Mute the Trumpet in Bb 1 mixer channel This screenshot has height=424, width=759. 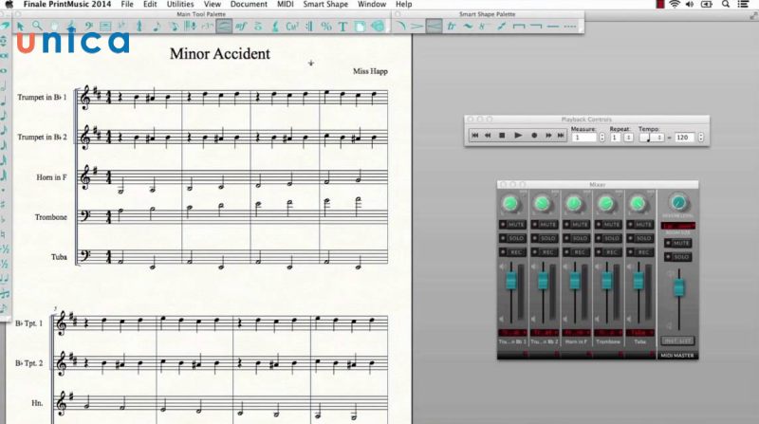click(x=513, y=224)
